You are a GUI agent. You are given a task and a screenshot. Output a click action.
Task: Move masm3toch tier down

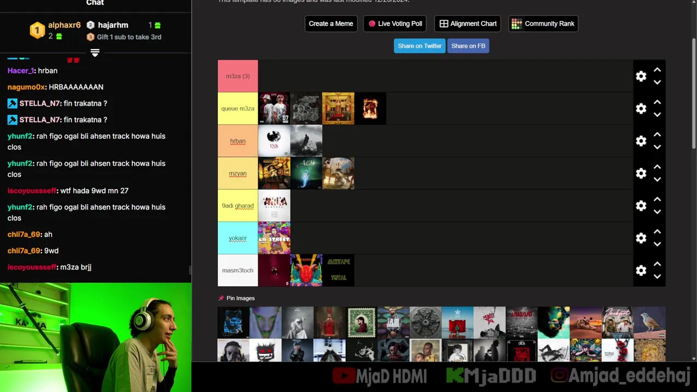click(657, 277)
